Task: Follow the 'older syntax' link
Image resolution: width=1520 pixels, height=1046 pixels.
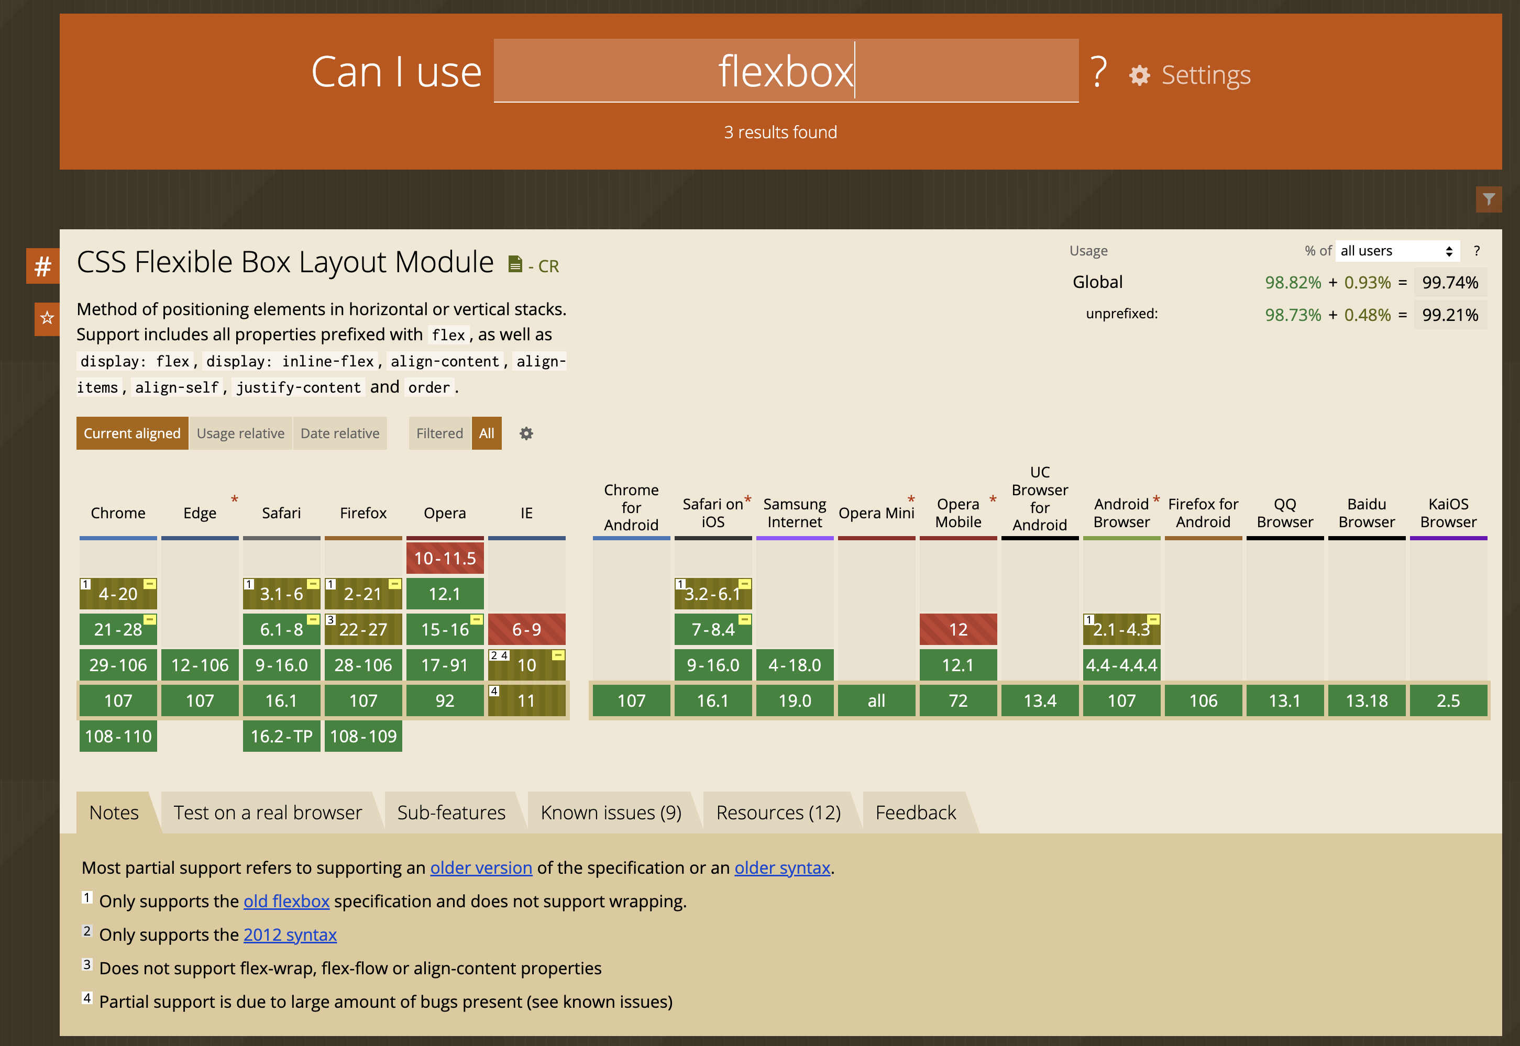Action: 783,867
